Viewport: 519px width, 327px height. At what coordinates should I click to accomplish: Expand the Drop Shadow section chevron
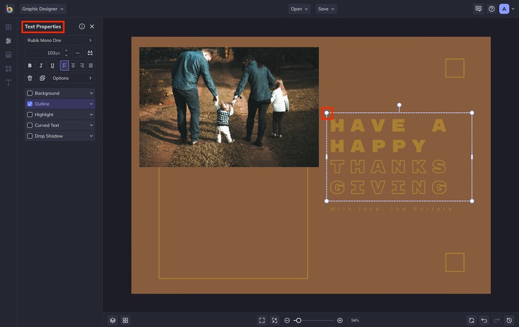tap(91, 136)
